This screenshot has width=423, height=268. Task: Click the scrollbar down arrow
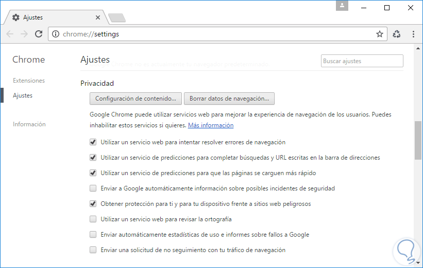(418, 263)
